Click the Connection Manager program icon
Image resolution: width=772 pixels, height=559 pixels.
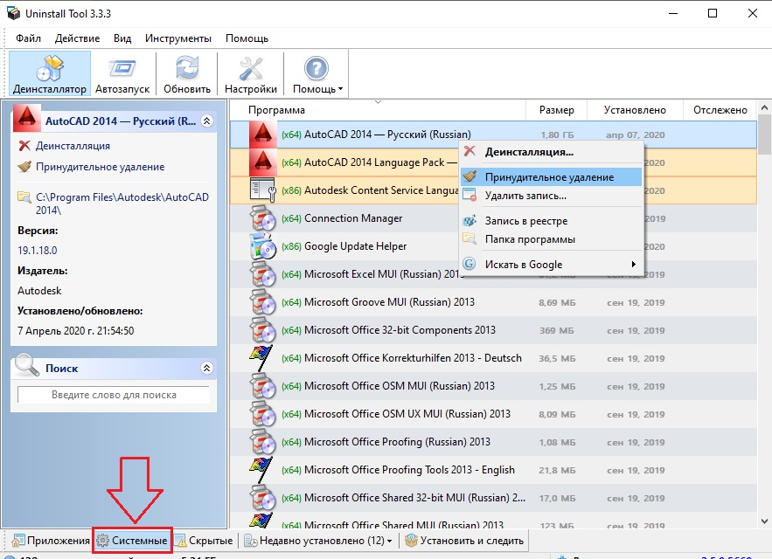(x=262, y=218)
